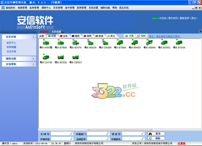Filter by purple 停用 status tab

[x=88, y=36]
